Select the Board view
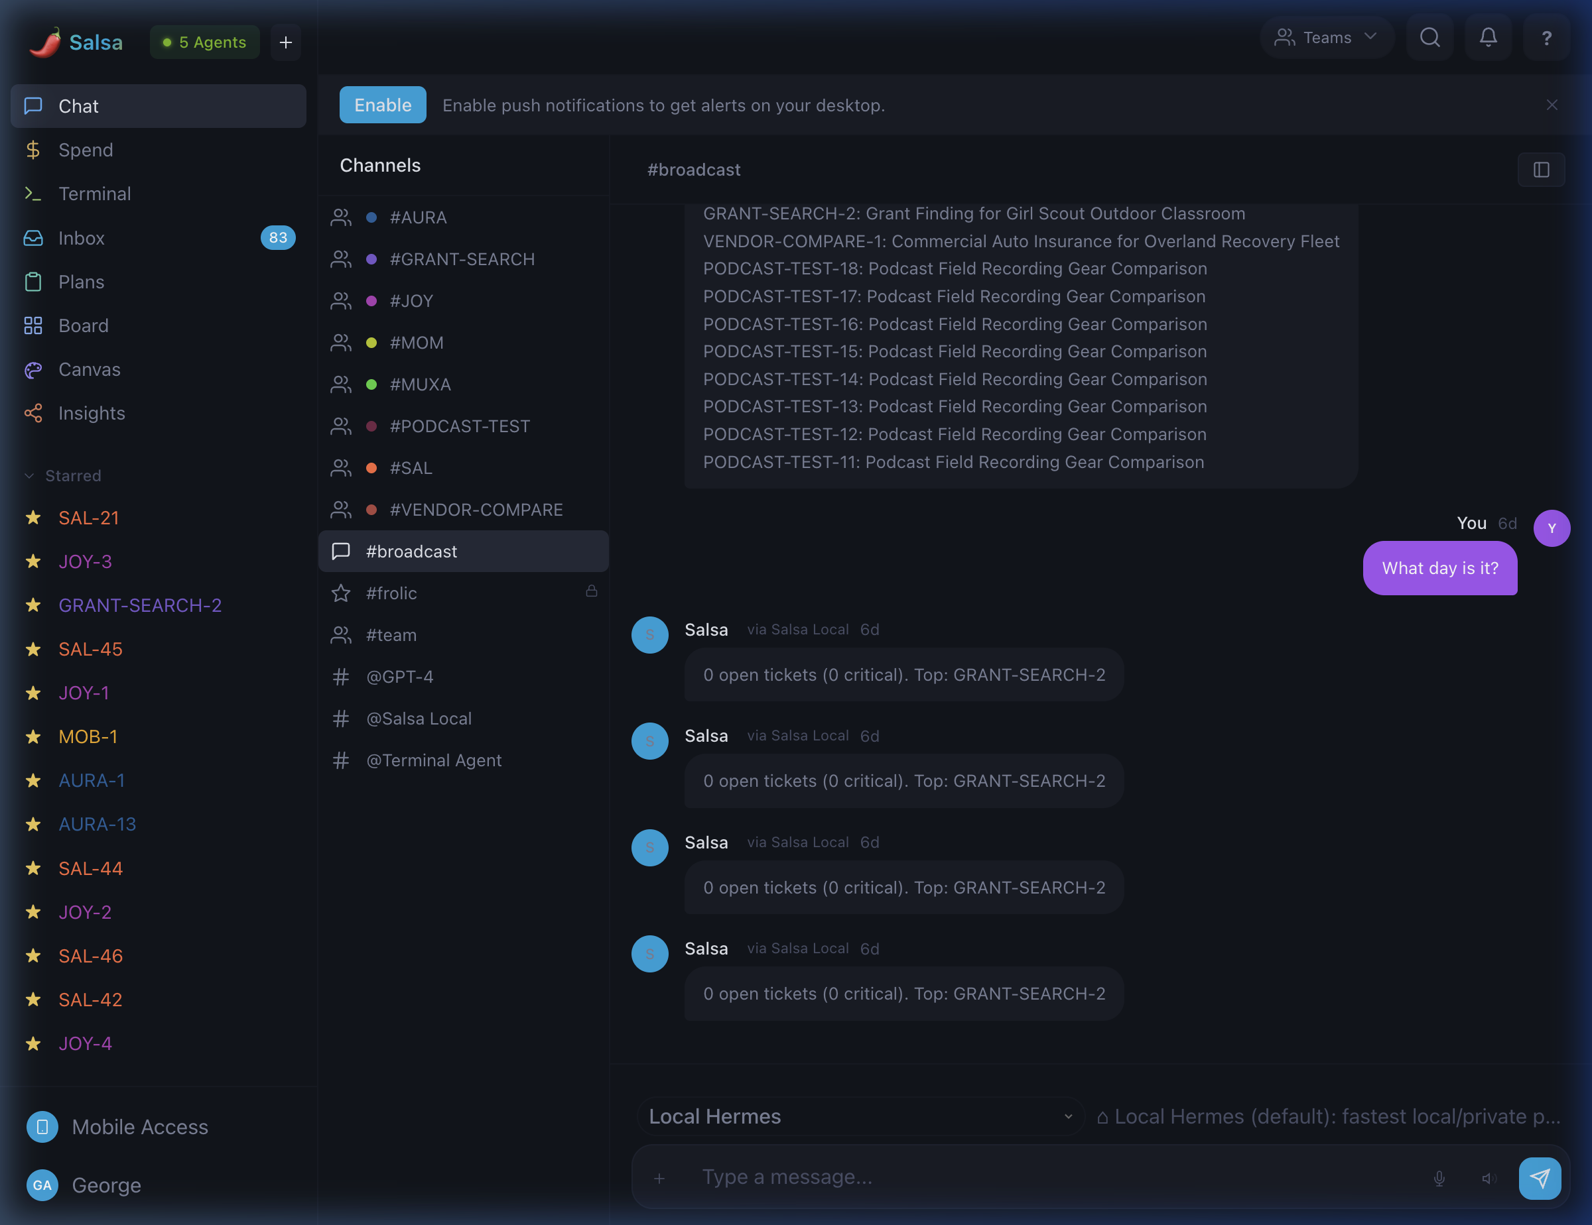 click(x=83, y=325)
